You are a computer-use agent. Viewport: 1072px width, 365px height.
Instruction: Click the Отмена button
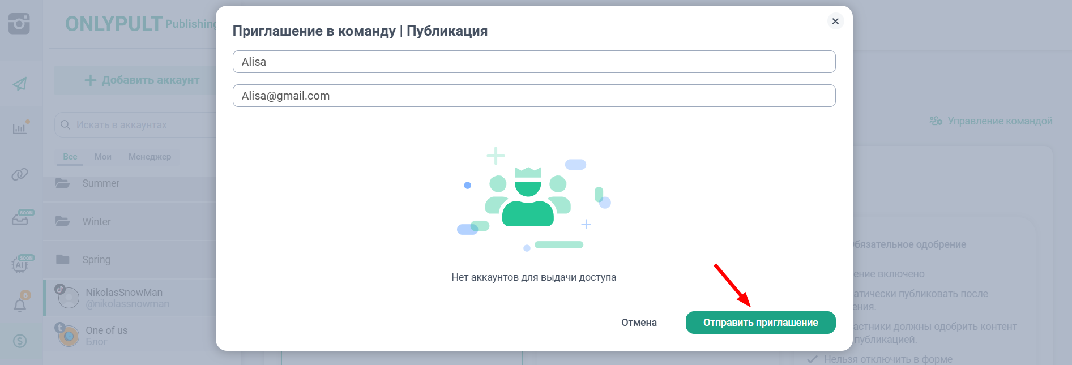click(639, 323)
